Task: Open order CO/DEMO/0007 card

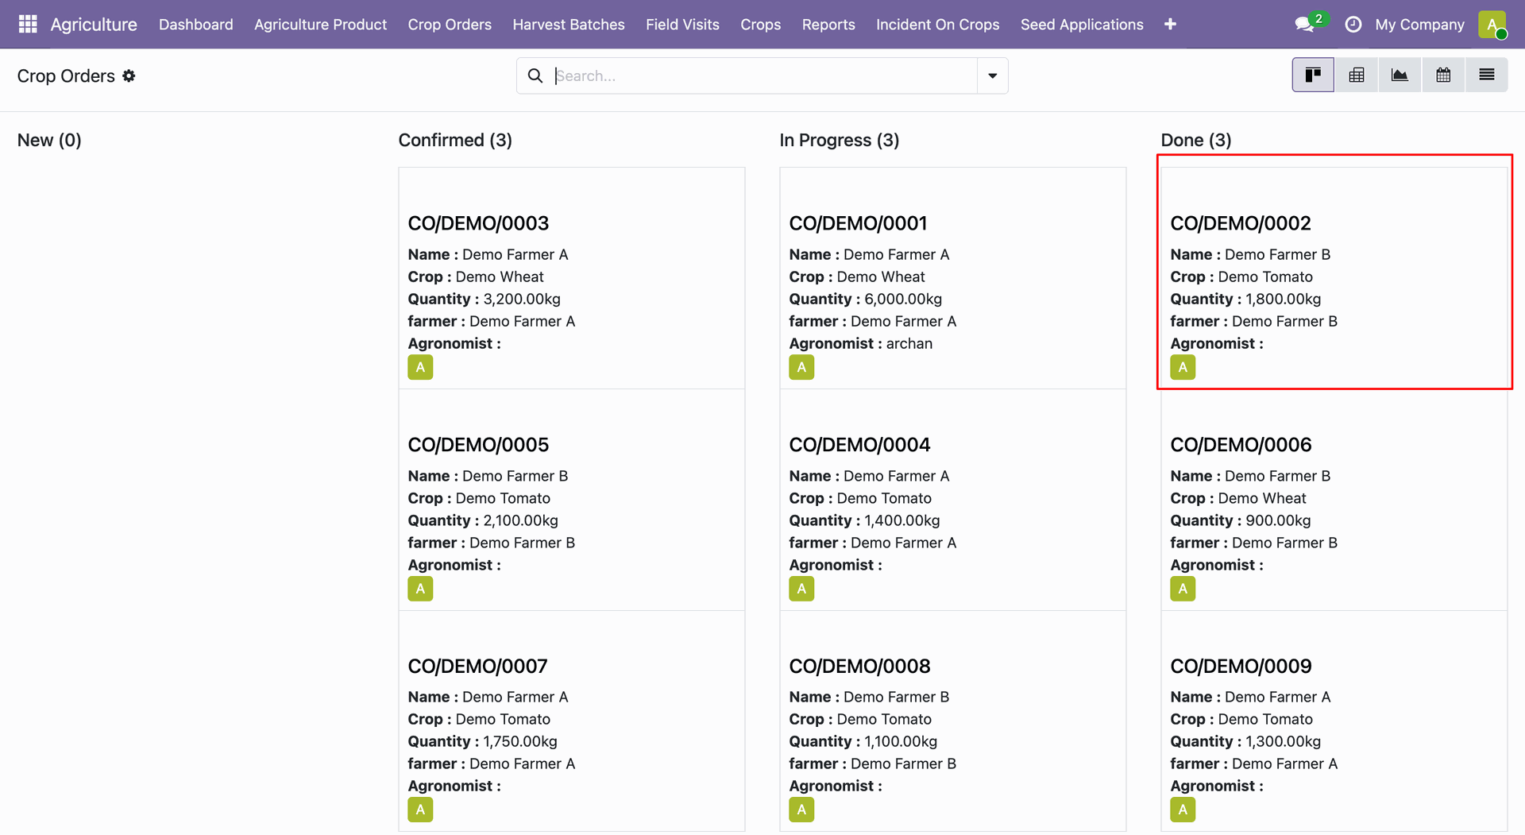Action: (571, 721)
